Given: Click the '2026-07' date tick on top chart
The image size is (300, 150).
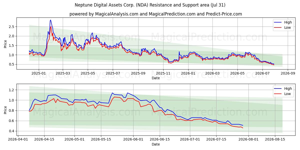Looking at the screenshot, I should [262, 73].
